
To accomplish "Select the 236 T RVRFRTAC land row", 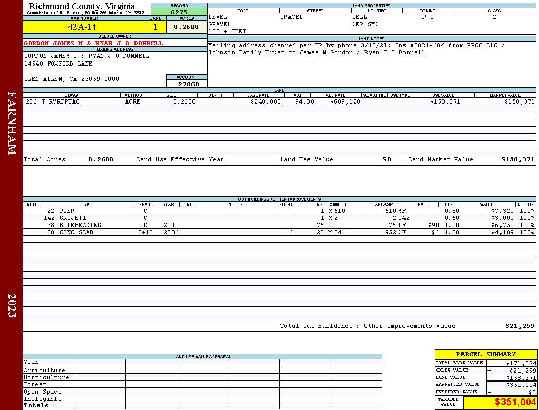I will coord(279,101).
